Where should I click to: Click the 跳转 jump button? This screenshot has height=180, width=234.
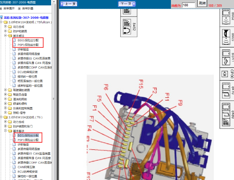[202, 3]
